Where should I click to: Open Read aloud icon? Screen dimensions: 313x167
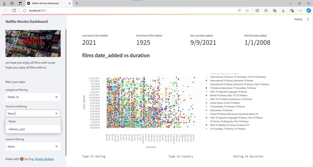click(x=239, y=11)
